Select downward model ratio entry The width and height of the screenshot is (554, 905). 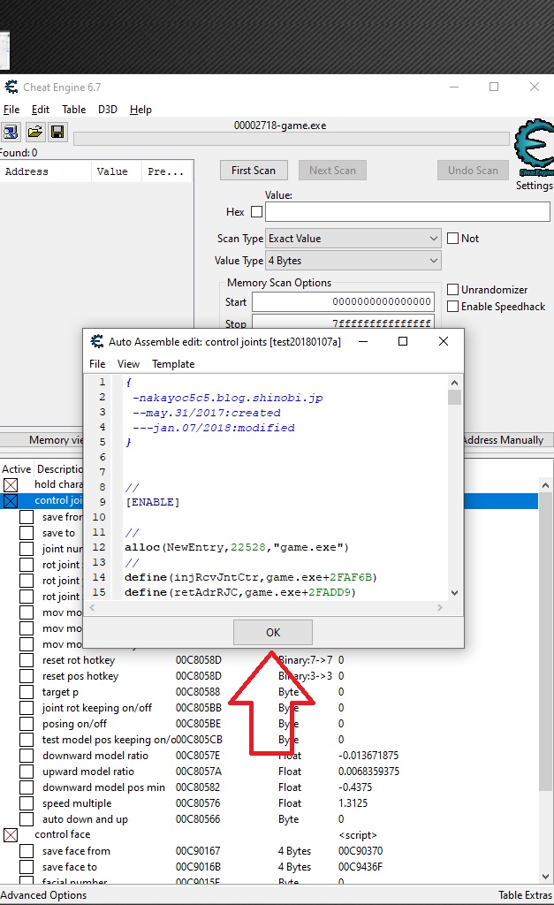pos(95,756)
